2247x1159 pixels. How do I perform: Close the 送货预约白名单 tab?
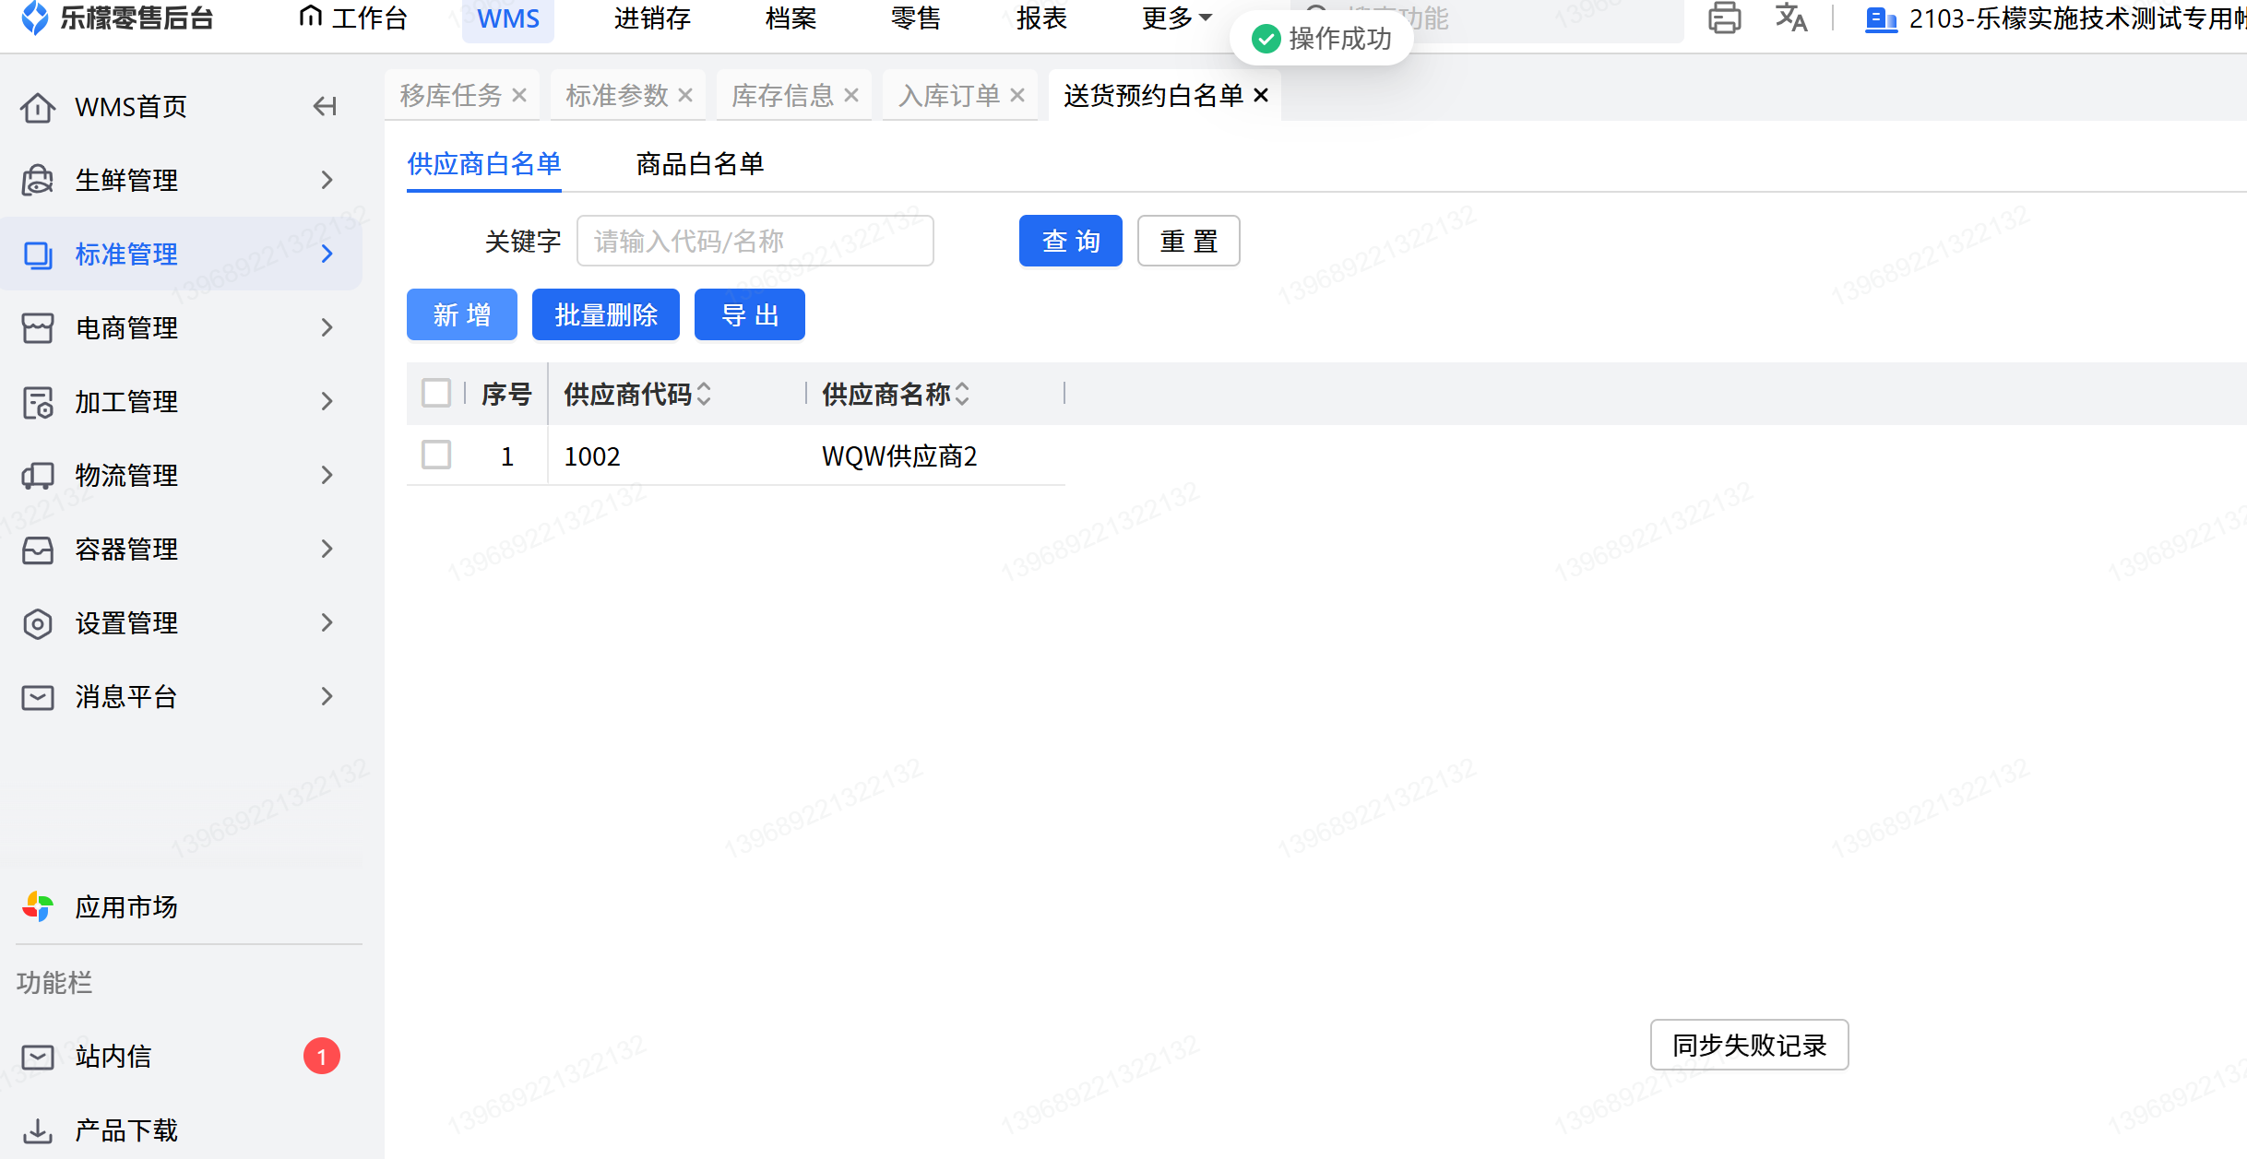(x=1261, y=95)
